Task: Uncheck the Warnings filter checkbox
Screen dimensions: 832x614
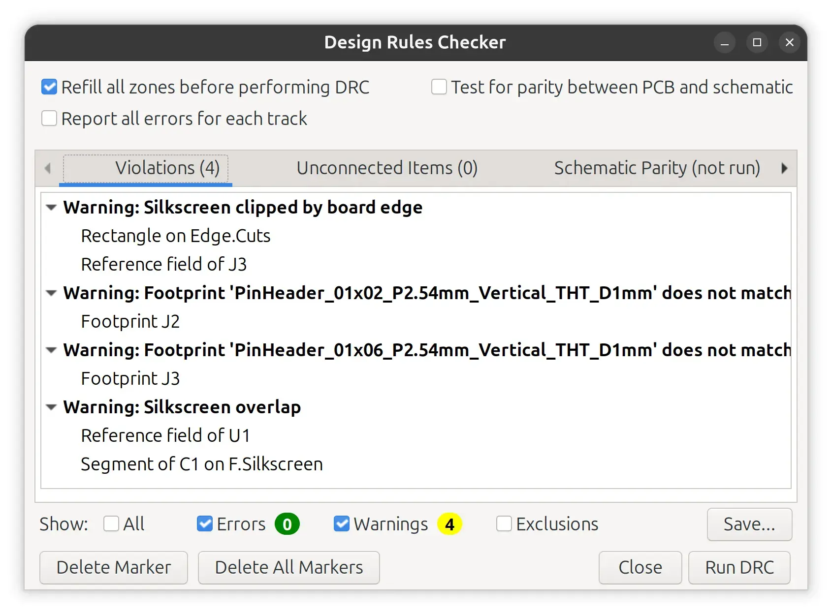Action: [342, 524]
